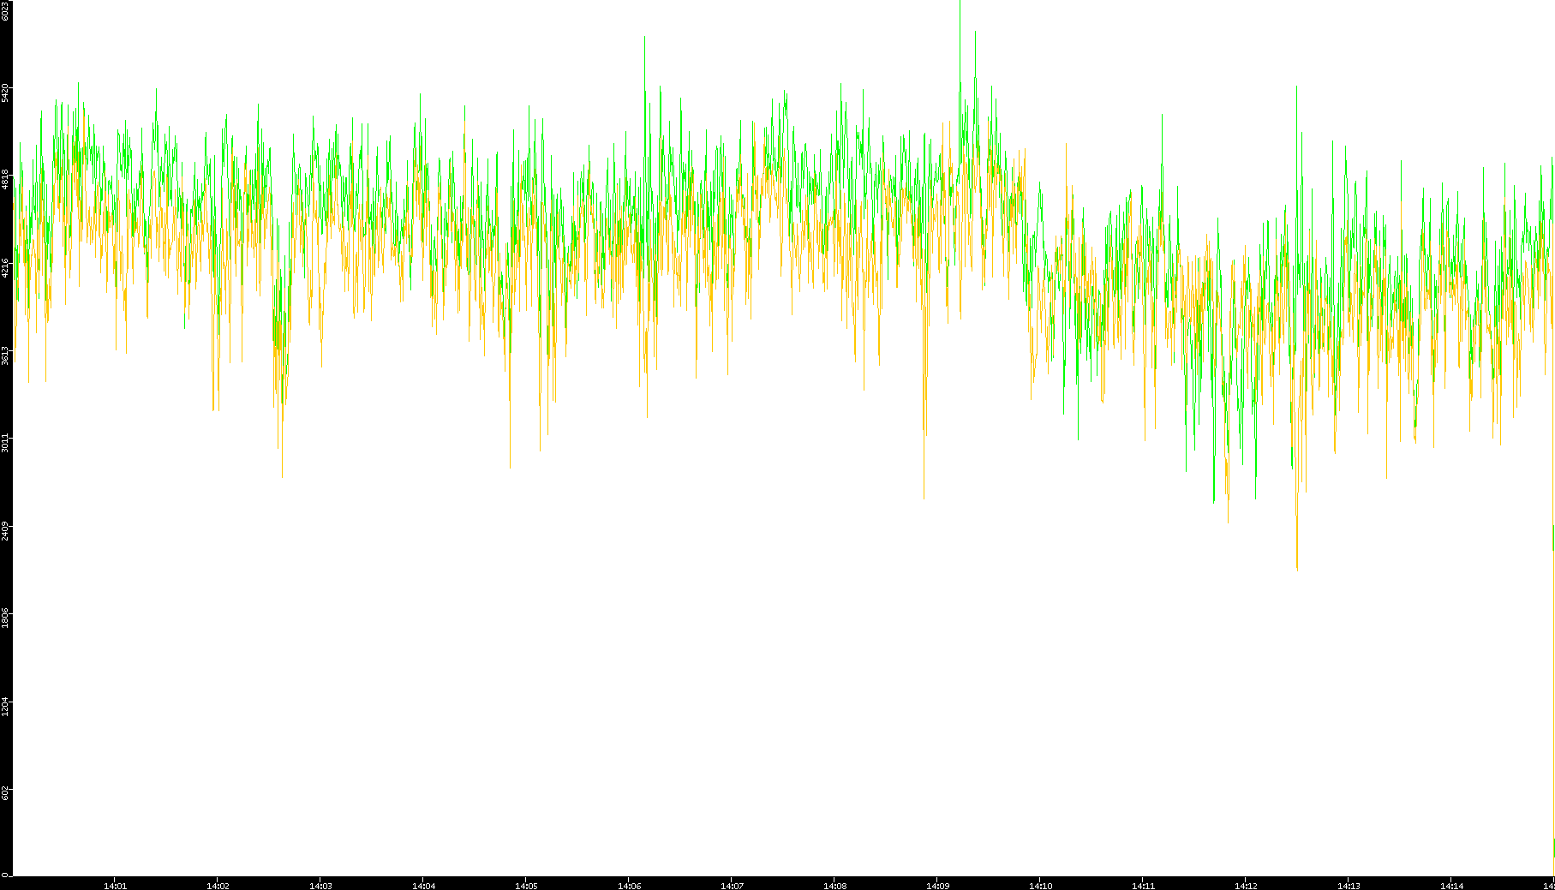Viewport: 1555px width, 890px height.
Task: Click the 4818 vertical axis label
Action: point(5,180)
